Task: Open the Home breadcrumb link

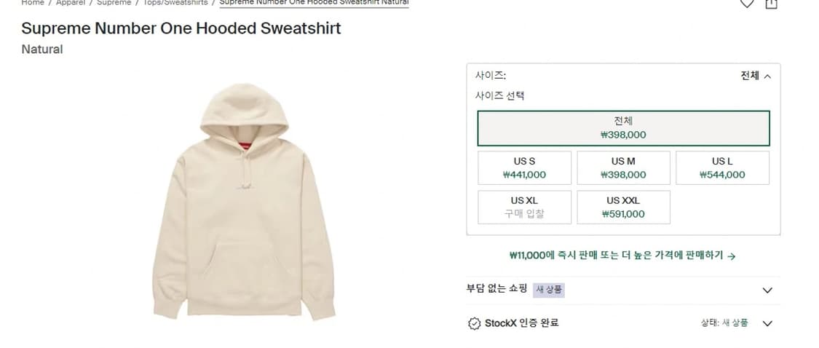Action: click(x=33, y=3)
